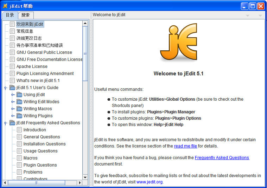Open the General Questions entry
This screenshot has height=188, width=267.
[42, 137]
